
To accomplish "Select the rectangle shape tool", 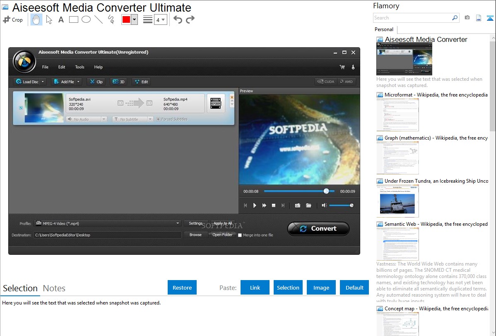I will (73, 19).
